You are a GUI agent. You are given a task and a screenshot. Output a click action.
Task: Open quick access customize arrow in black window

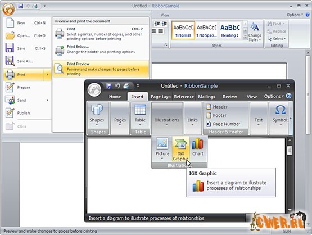pos(138,86)
